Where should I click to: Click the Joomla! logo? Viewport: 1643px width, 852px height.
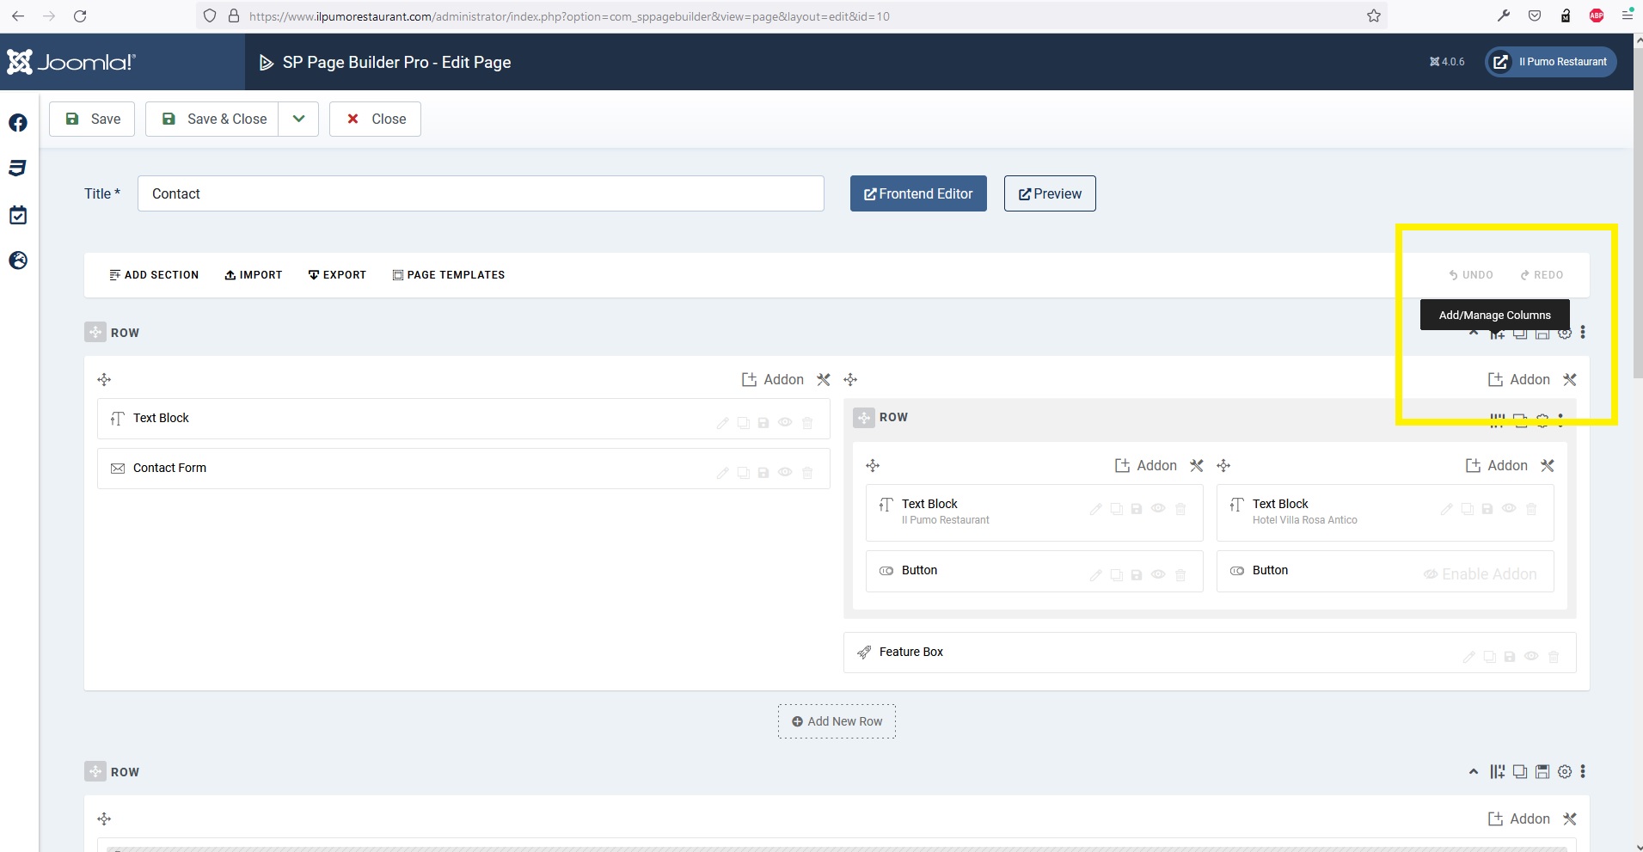point(71,62)
